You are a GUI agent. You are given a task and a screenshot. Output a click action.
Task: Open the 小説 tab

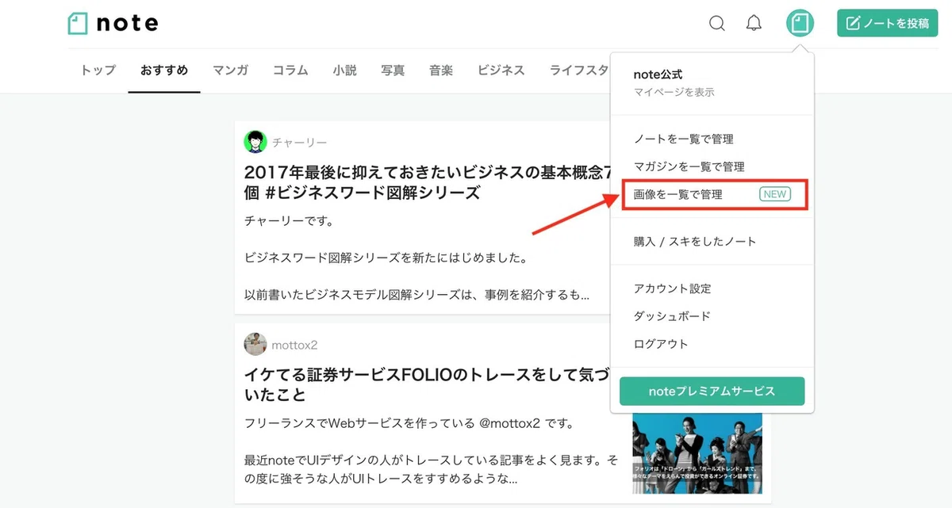[x=344, y=70]
